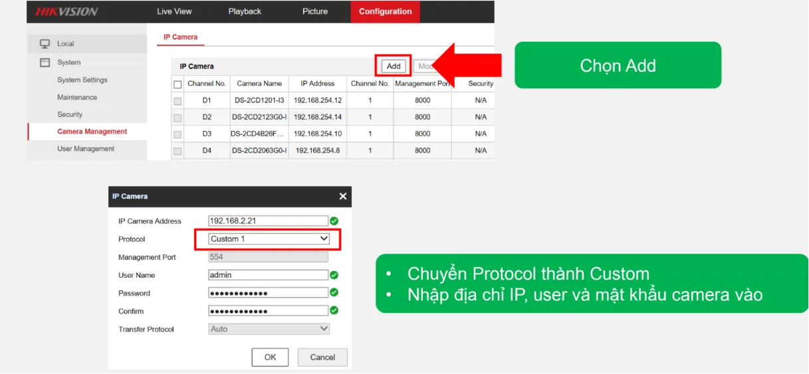
Task: Click the IP Camera Address input field
Action: (269, 221)
